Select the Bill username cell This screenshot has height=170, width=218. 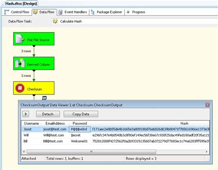pos(31,141)
